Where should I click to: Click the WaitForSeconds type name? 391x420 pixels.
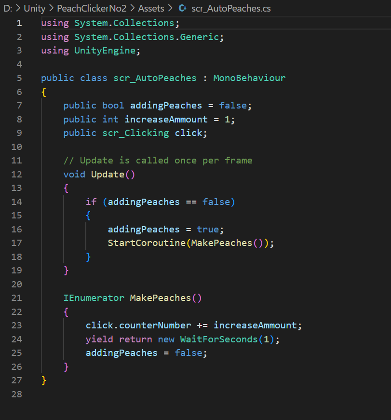(219, 339)
